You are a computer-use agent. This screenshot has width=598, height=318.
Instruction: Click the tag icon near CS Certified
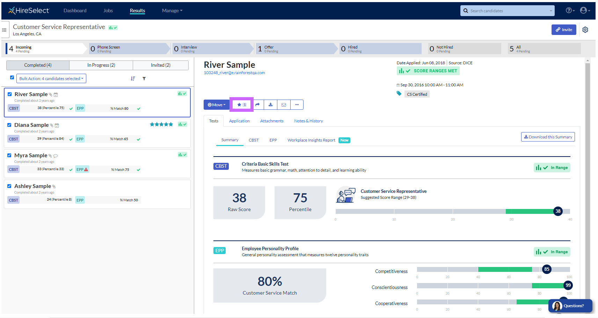pos(399,93)
